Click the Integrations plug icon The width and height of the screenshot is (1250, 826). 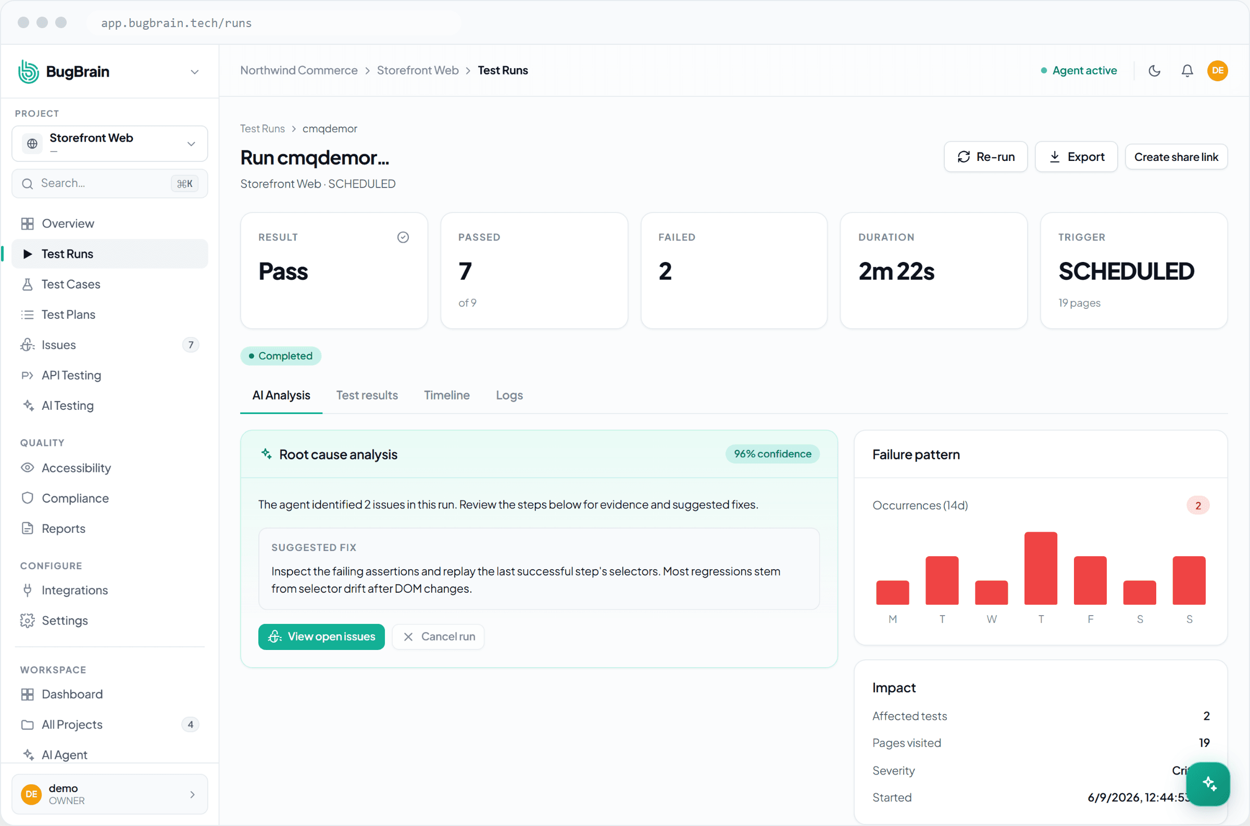click(28, 590)
